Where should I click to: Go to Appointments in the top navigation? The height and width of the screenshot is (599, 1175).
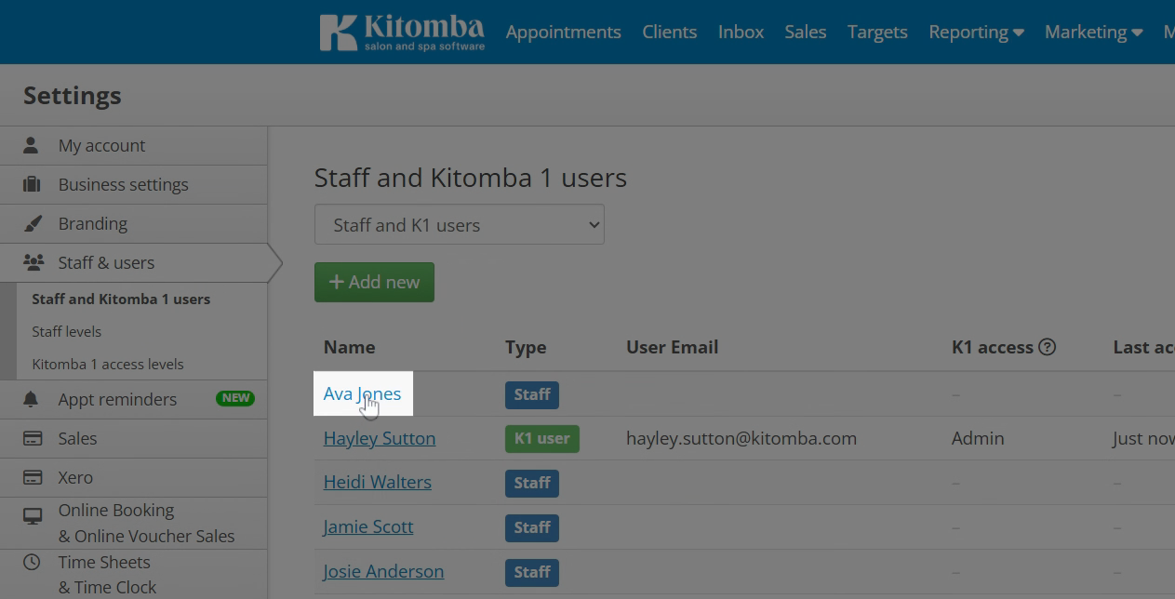[x=563, y=32]
